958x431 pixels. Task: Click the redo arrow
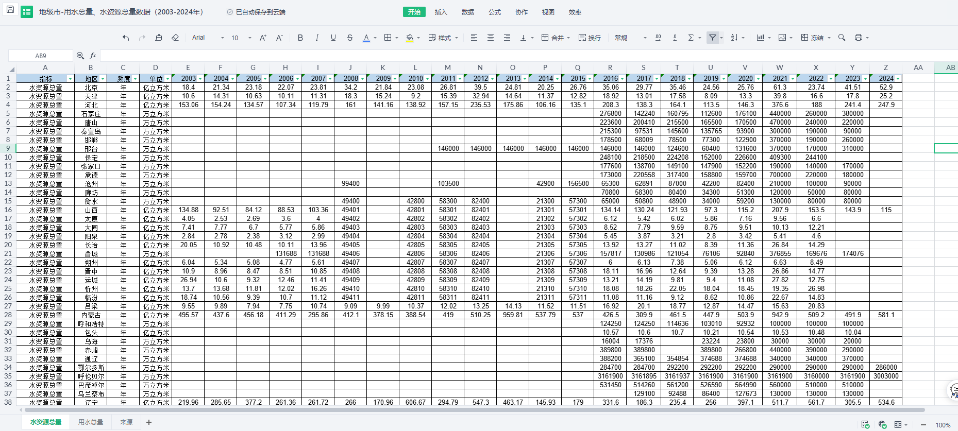[x=142, y=38]
